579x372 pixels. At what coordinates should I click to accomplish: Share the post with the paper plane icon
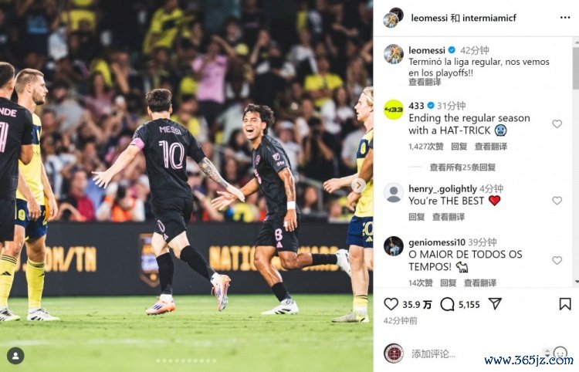click(x=495, y=304)
